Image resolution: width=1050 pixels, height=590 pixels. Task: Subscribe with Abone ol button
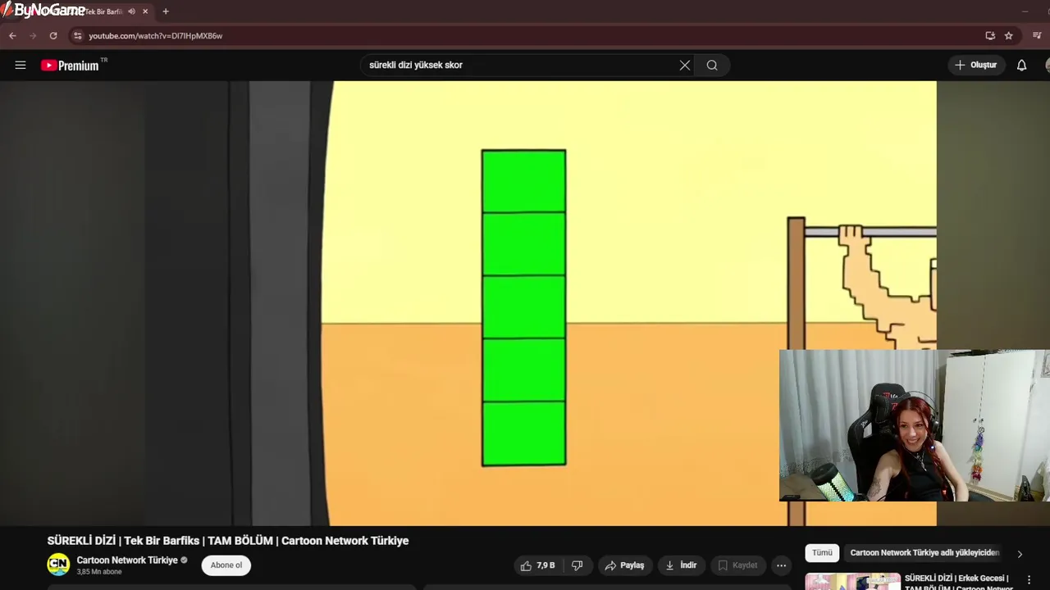[226, 565]
